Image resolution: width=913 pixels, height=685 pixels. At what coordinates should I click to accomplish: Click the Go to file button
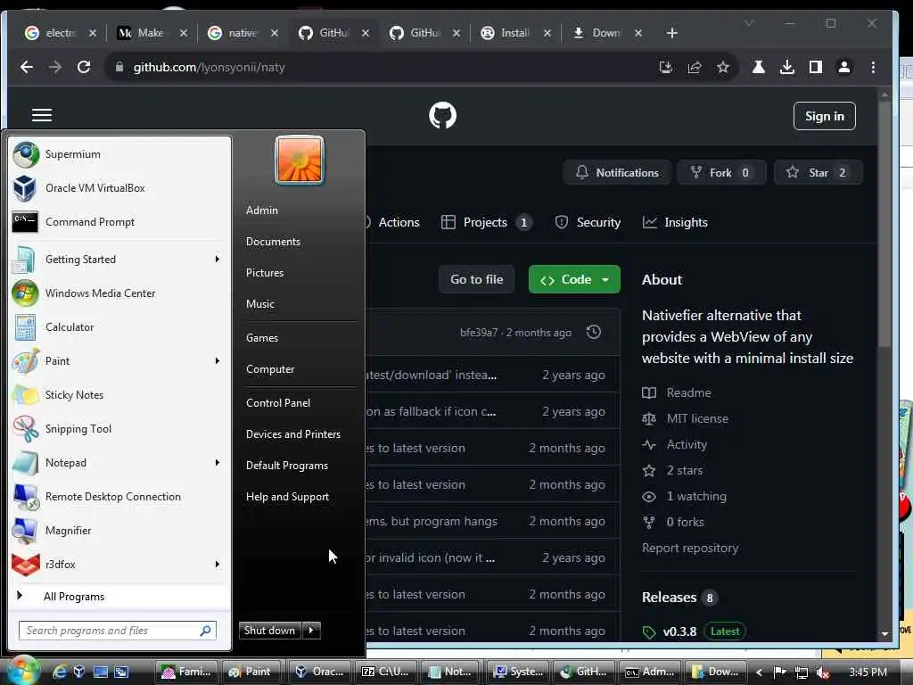476,279
